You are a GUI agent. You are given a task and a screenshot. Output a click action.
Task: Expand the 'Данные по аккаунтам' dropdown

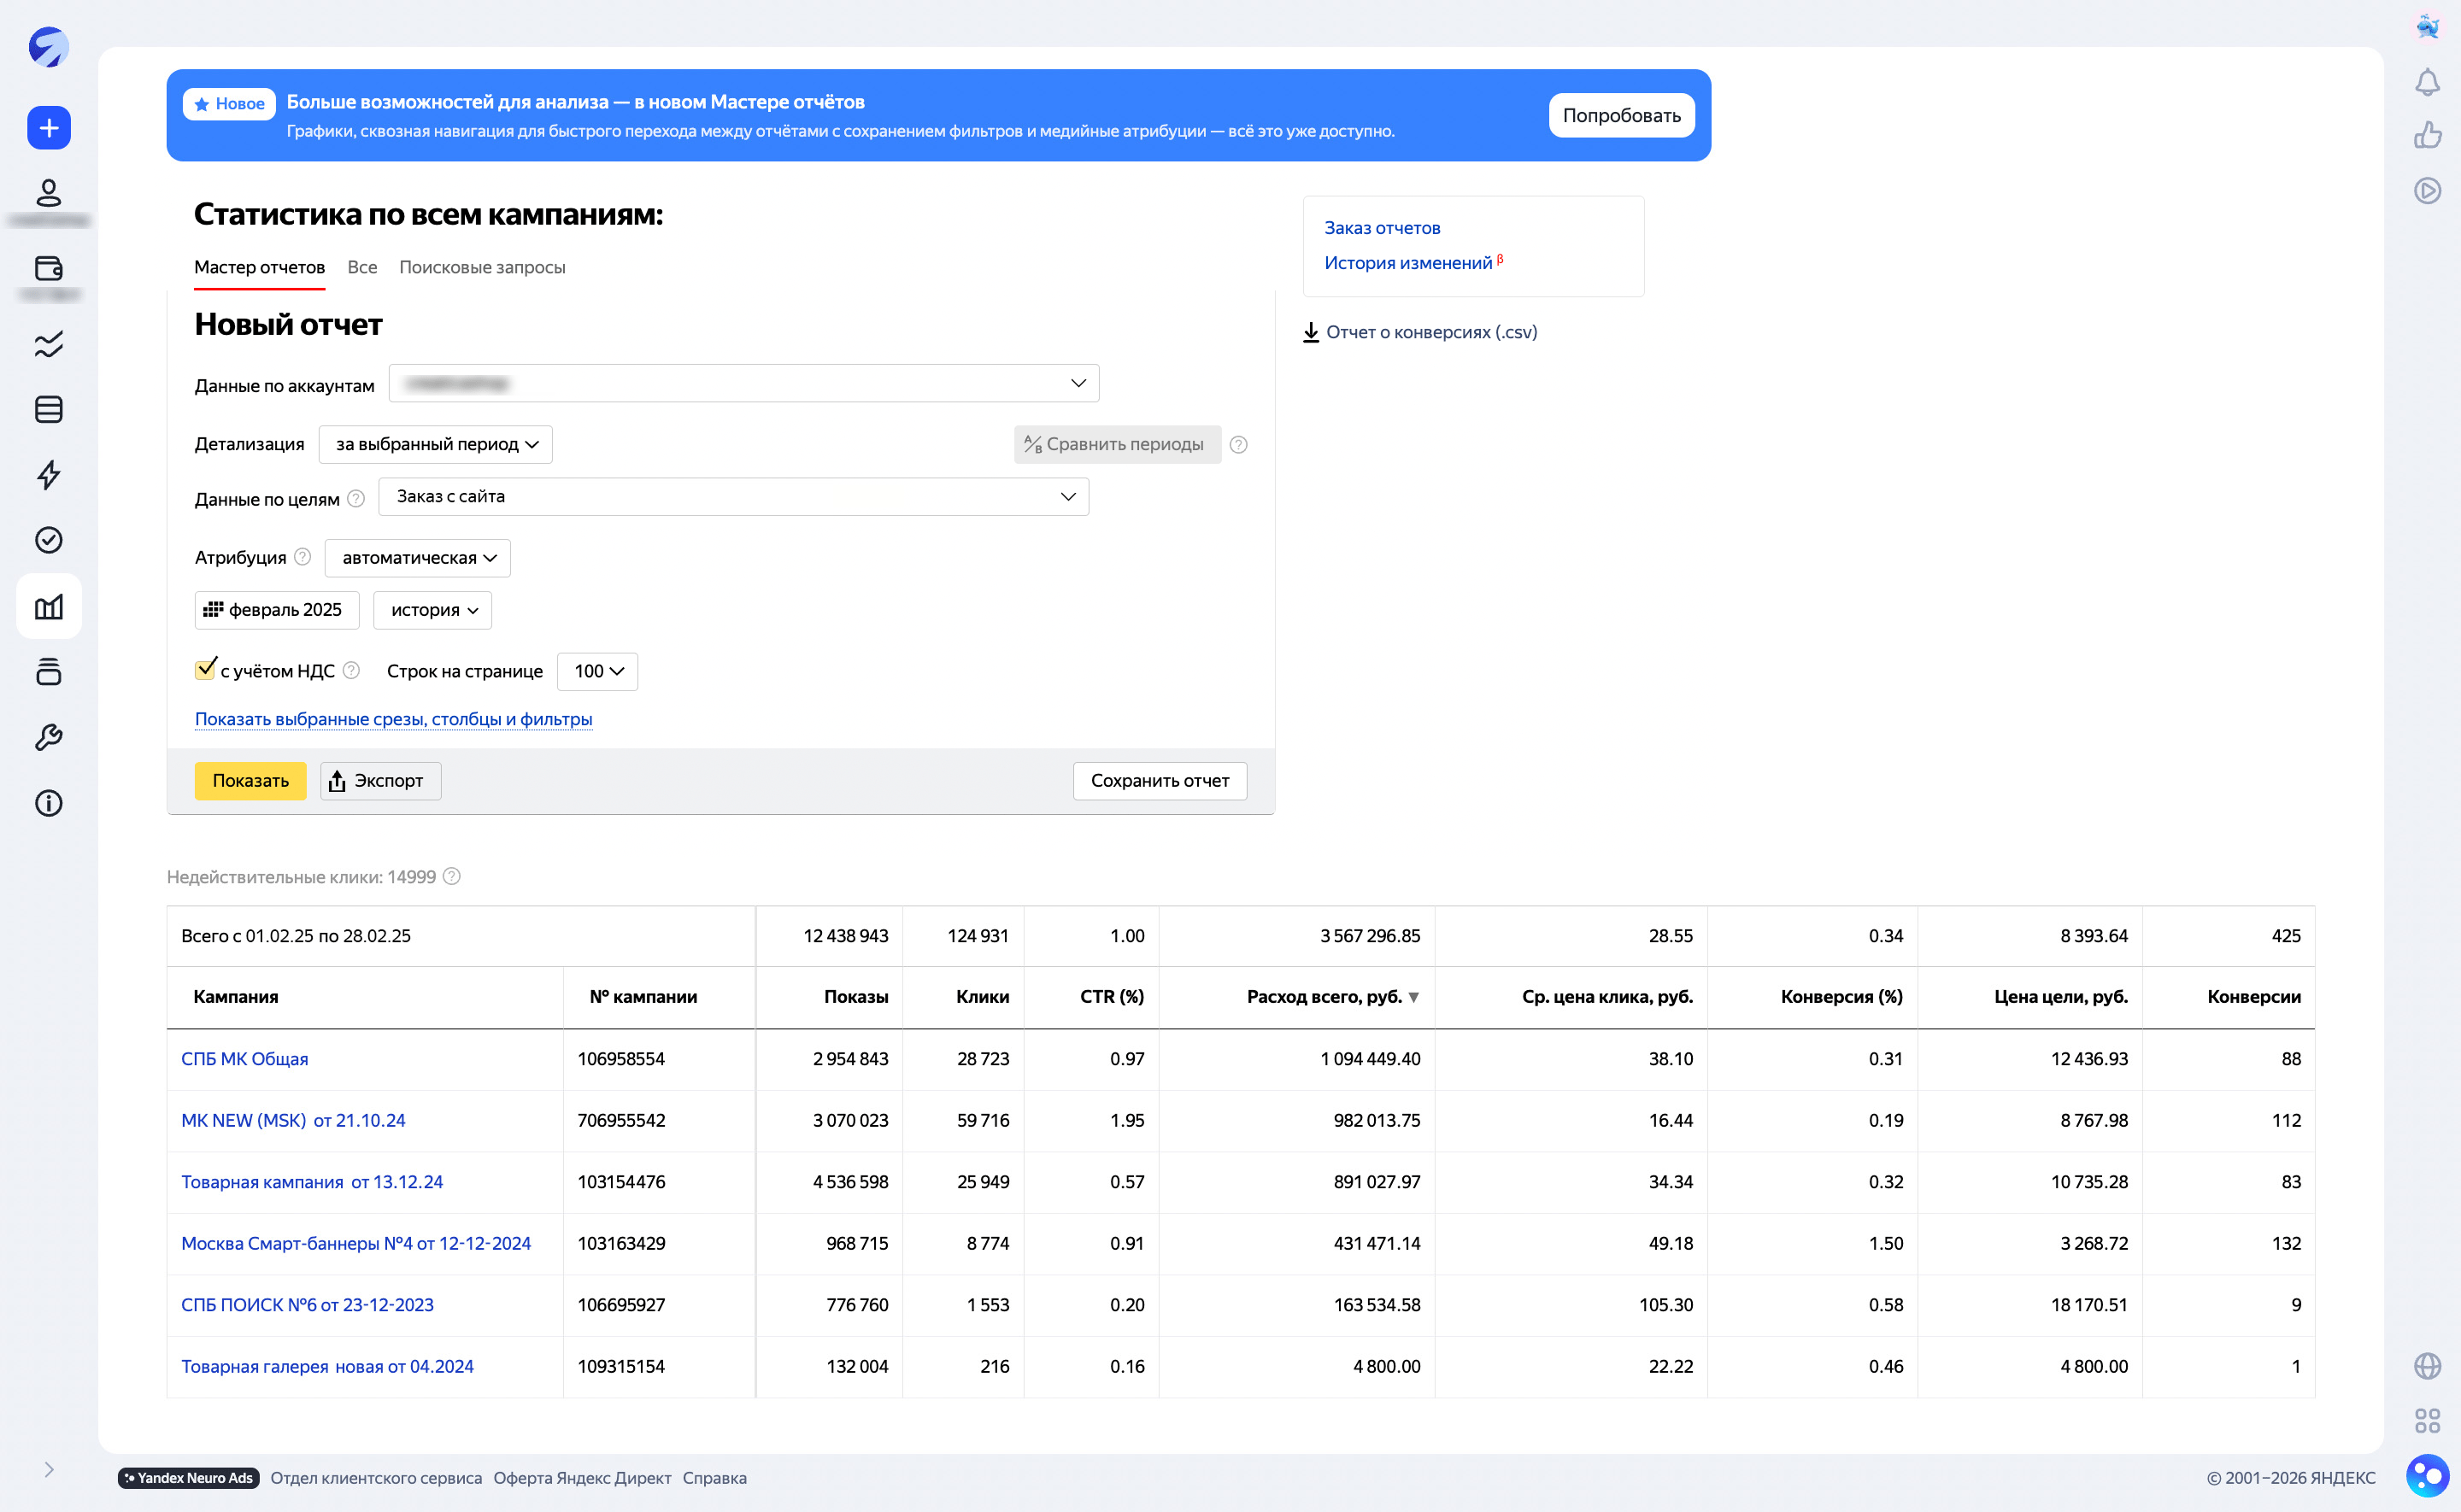[x=743, y=384]
